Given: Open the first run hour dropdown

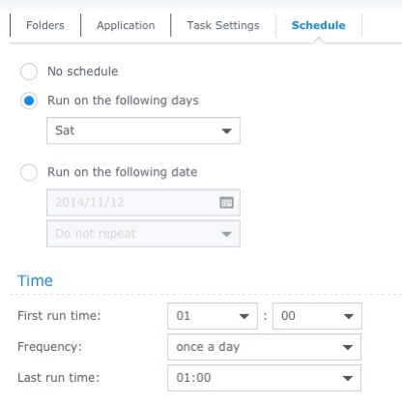Looking at the screenshot, I should pos(244,316).
